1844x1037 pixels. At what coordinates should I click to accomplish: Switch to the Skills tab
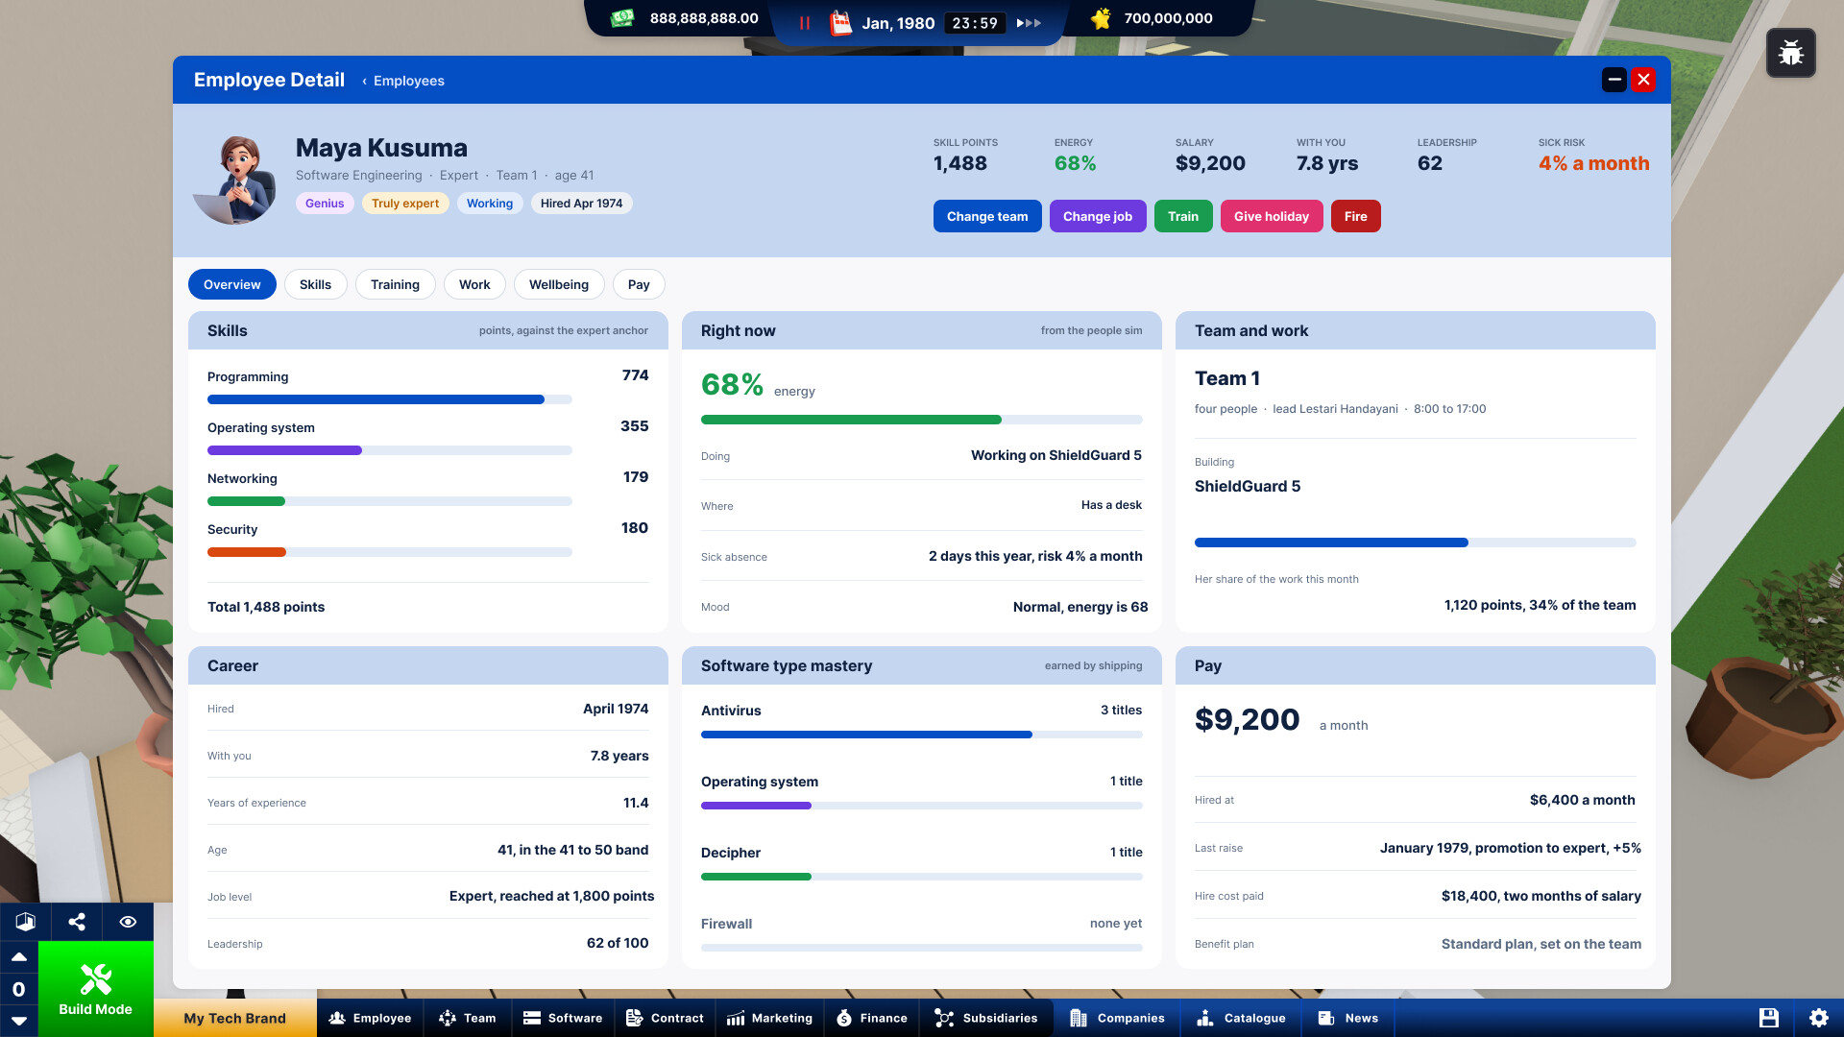pos(315,284)
